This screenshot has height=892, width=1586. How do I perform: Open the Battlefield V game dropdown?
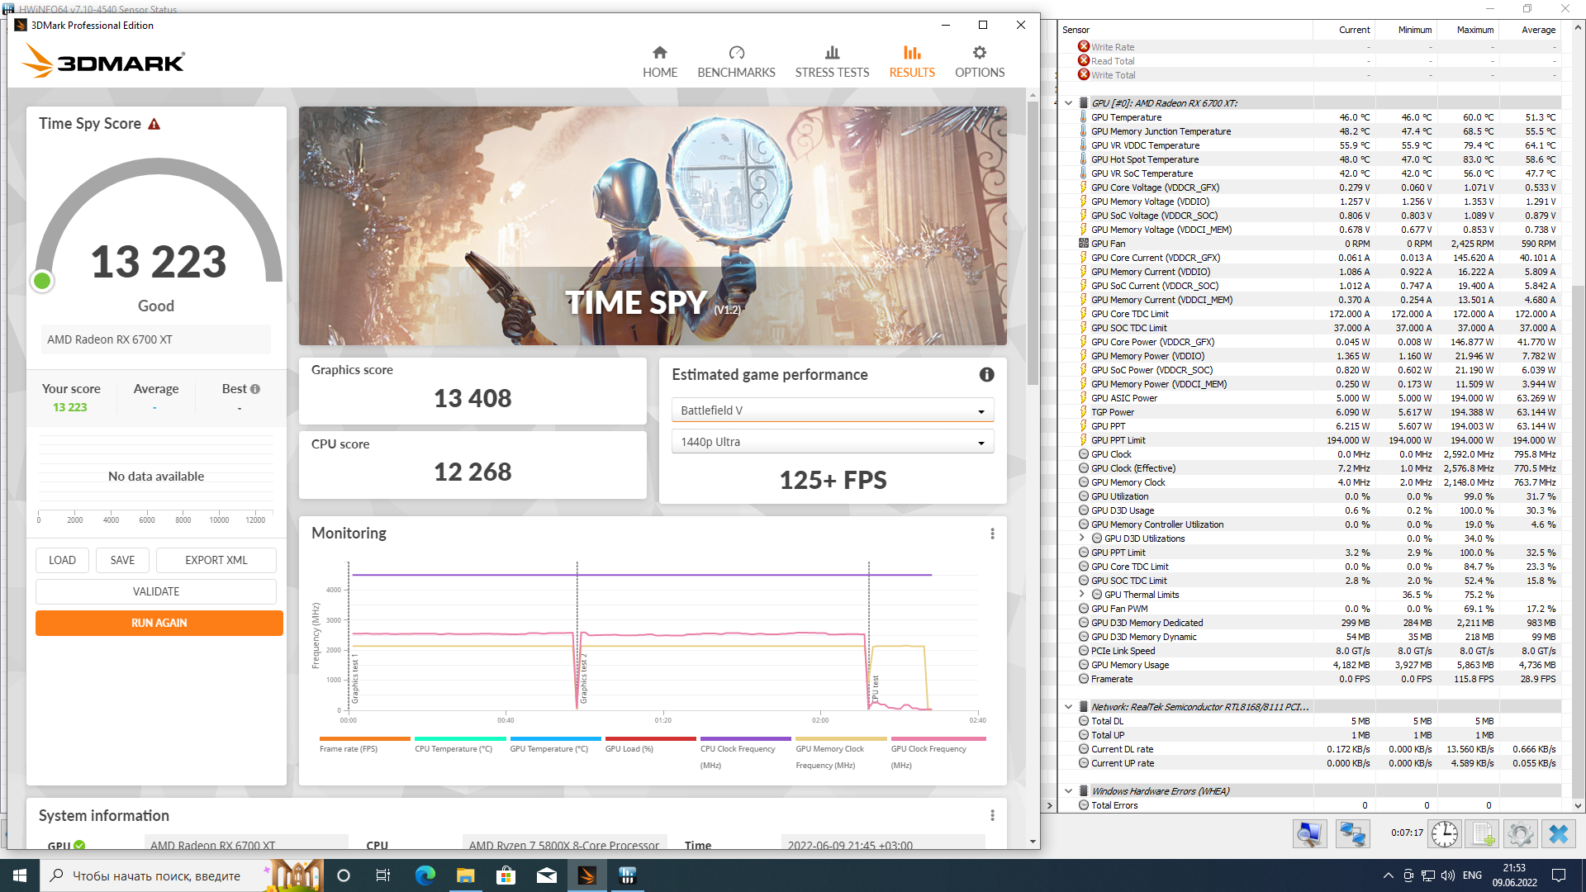coord(832,410)
